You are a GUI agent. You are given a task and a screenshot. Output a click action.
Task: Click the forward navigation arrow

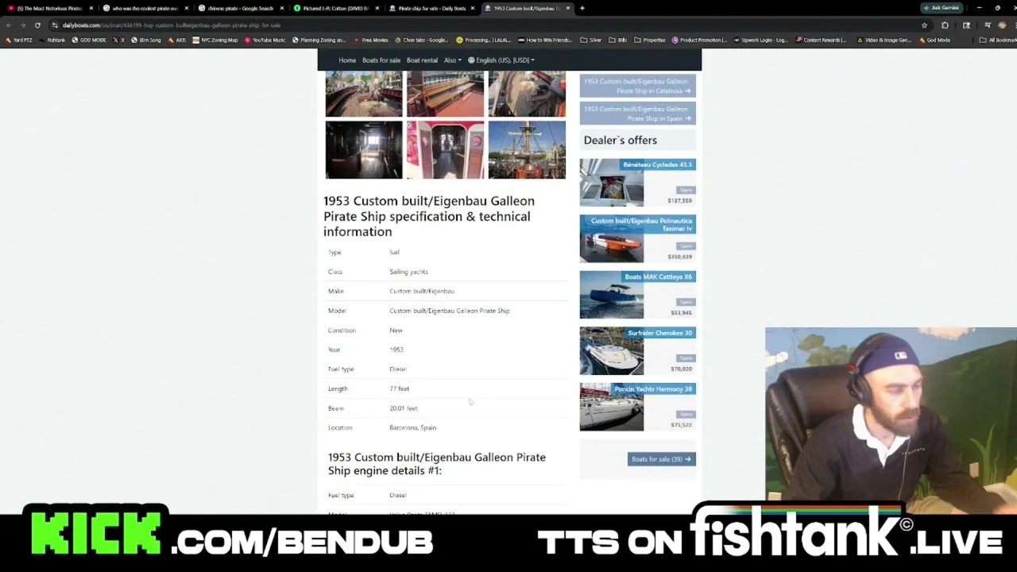tap(23, 25)
